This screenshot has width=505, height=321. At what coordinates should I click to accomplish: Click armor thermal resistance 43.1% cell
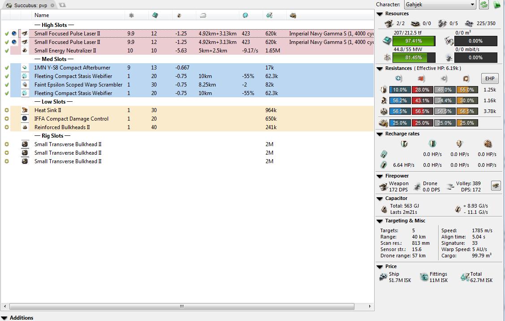click(422, 100)
